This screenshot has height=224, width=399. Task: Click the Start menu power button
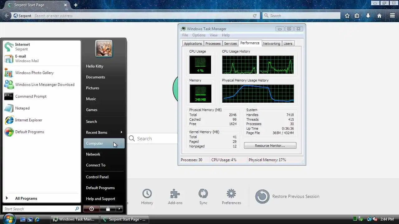(x=92, y=209)
